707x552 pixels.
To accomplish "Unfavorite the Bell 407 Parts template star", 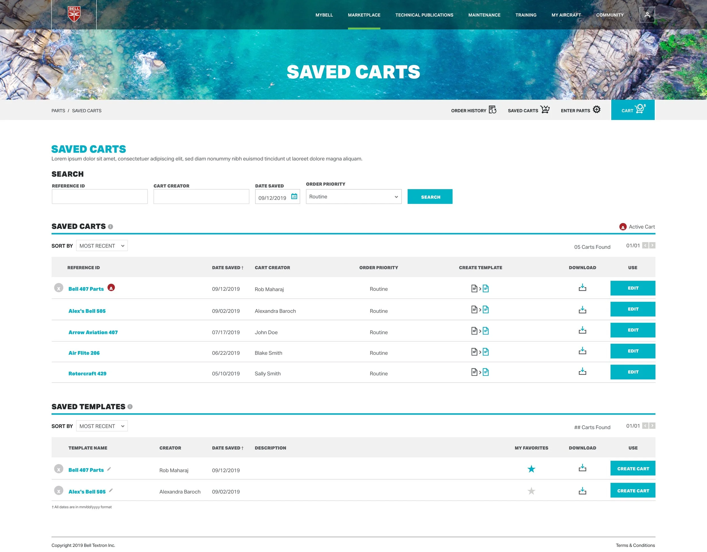I will (x=531, y=469).
